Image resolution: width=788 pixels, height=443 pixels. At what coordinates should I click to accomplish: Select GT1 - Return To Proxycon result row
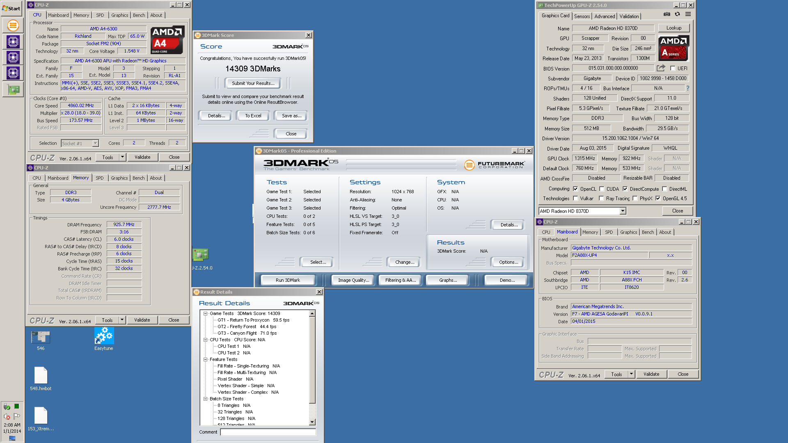pos(253,320)
